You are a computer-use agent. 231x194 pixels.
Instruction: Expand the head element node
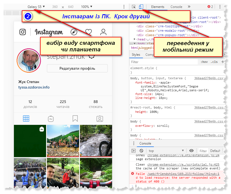(134, 39)
